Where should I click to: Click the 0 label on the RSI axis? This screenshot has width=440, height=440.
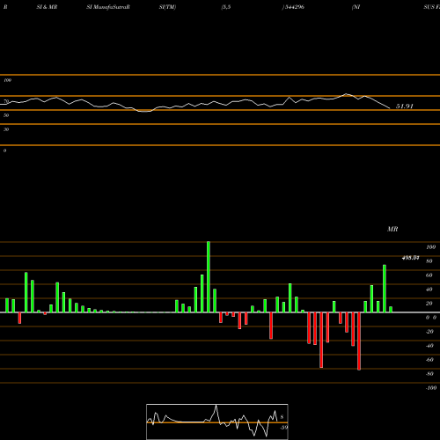click(x=4, y=150)
